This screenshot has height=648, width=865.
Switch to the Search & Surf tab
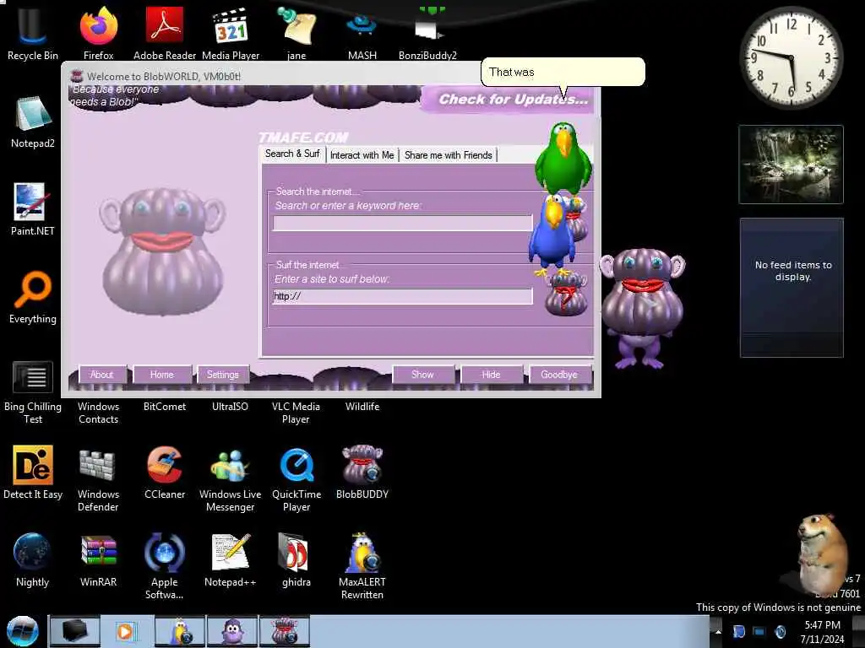point(292,154)
